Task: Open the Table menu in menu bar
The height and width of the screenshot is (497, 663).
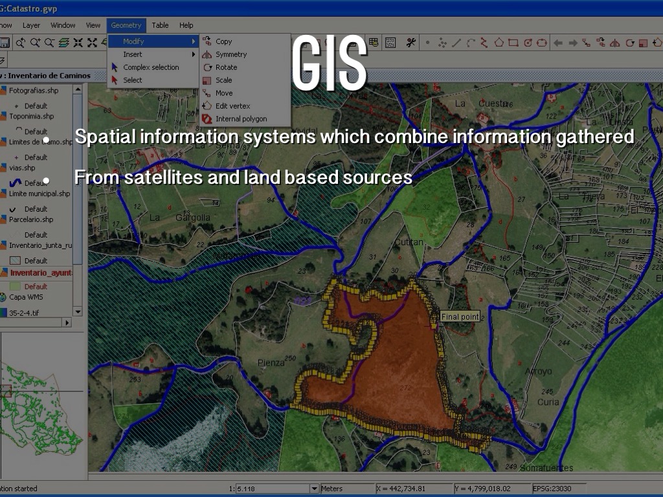Action: pos(160,25)
